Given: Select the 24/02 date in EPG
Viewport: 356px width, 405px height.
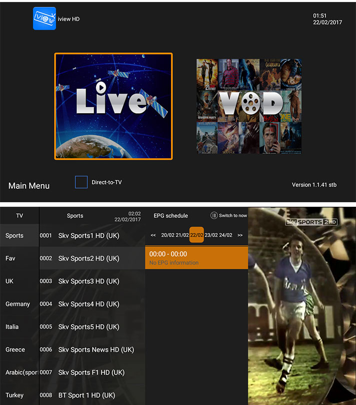Looking at the screenshot, I should 225,235.
